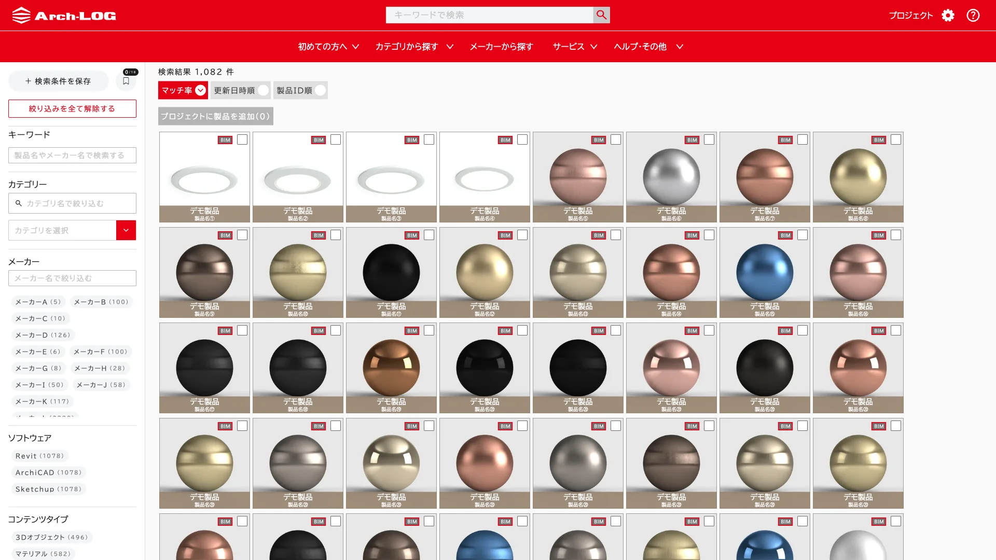Image resolution: width=996 pixels, height=560 pixels.
Task: Click BIM badge on the black 製品名⑪ sphere card
Action: click(x=412, y=235)
